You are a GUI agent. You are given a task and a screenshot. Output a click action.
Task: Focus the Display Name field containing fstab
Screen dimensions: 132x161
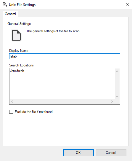click(65, 56)
